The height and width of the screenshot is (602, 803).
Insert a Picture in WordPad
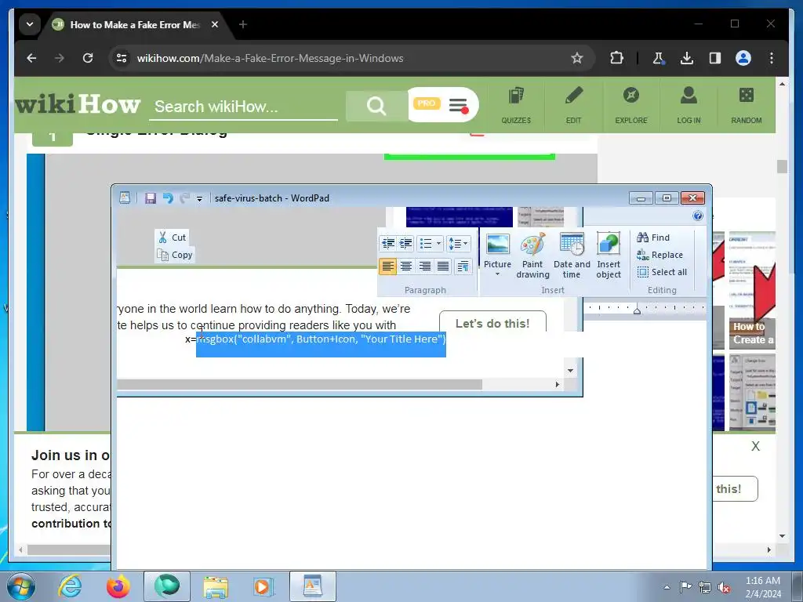(x=497, y=250)
